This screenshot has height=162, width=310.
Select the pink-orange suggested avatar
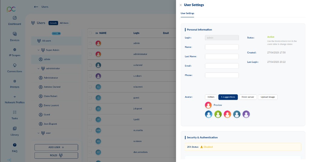tap(227, 114)
